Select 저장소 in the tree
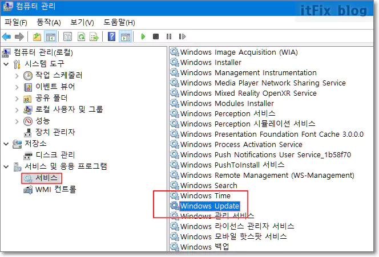The width and height of the screenshot is (379, 257). point(35,144)
